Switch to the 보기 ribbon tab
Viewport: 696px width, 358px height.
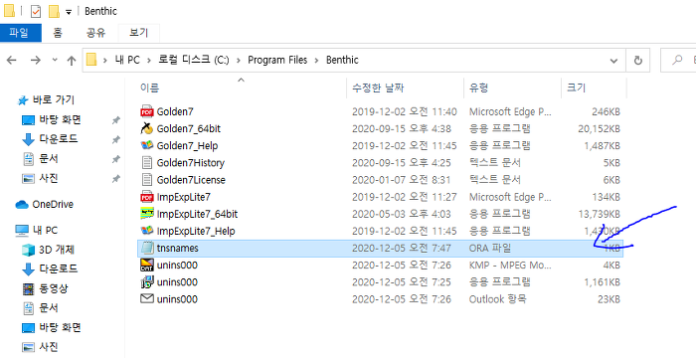(x=138, y=33)
